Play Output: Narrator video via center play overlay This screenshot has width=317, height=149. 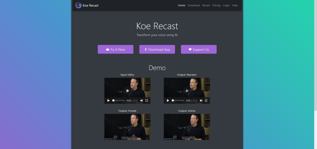click(187, 91)
